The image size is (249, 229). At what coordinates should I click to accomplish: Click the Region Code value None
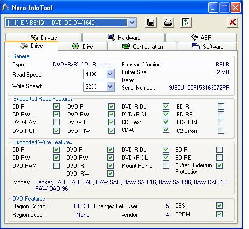click(83, 215)
